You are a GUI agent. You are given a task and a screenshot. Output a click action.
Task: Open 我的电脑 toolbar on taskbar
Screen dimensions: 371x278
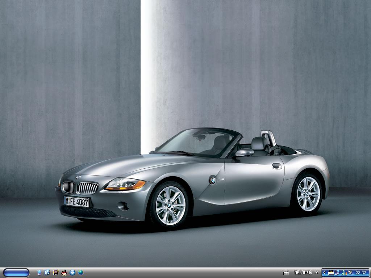[303, 273]
